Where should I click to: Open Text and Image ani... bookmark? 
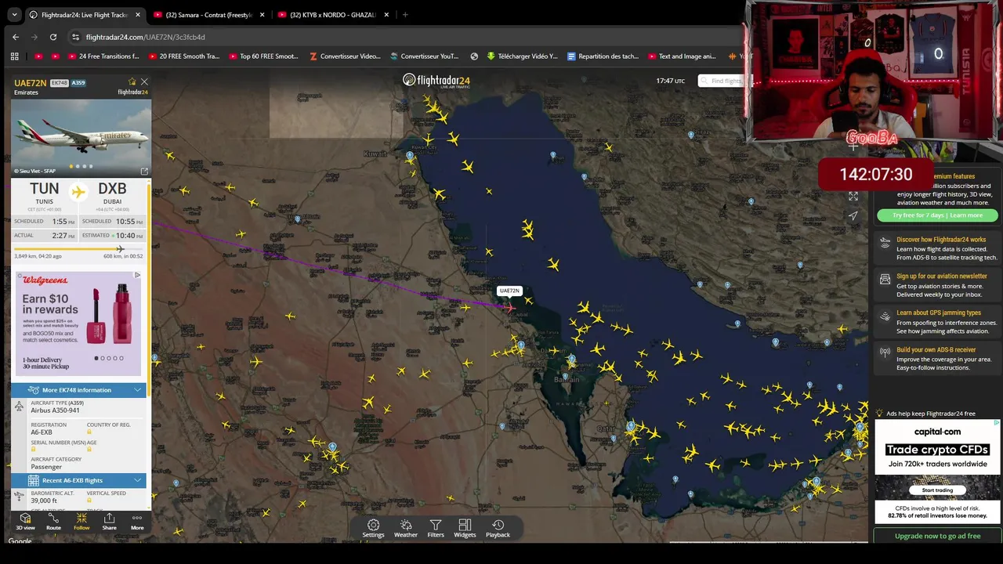682,56
